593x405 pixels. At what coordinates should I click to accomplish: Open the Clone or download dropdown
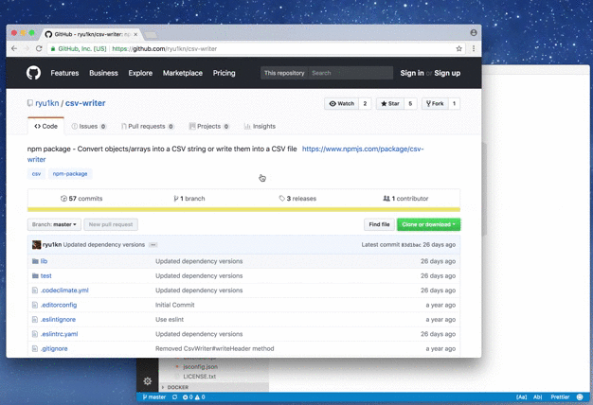428,224
